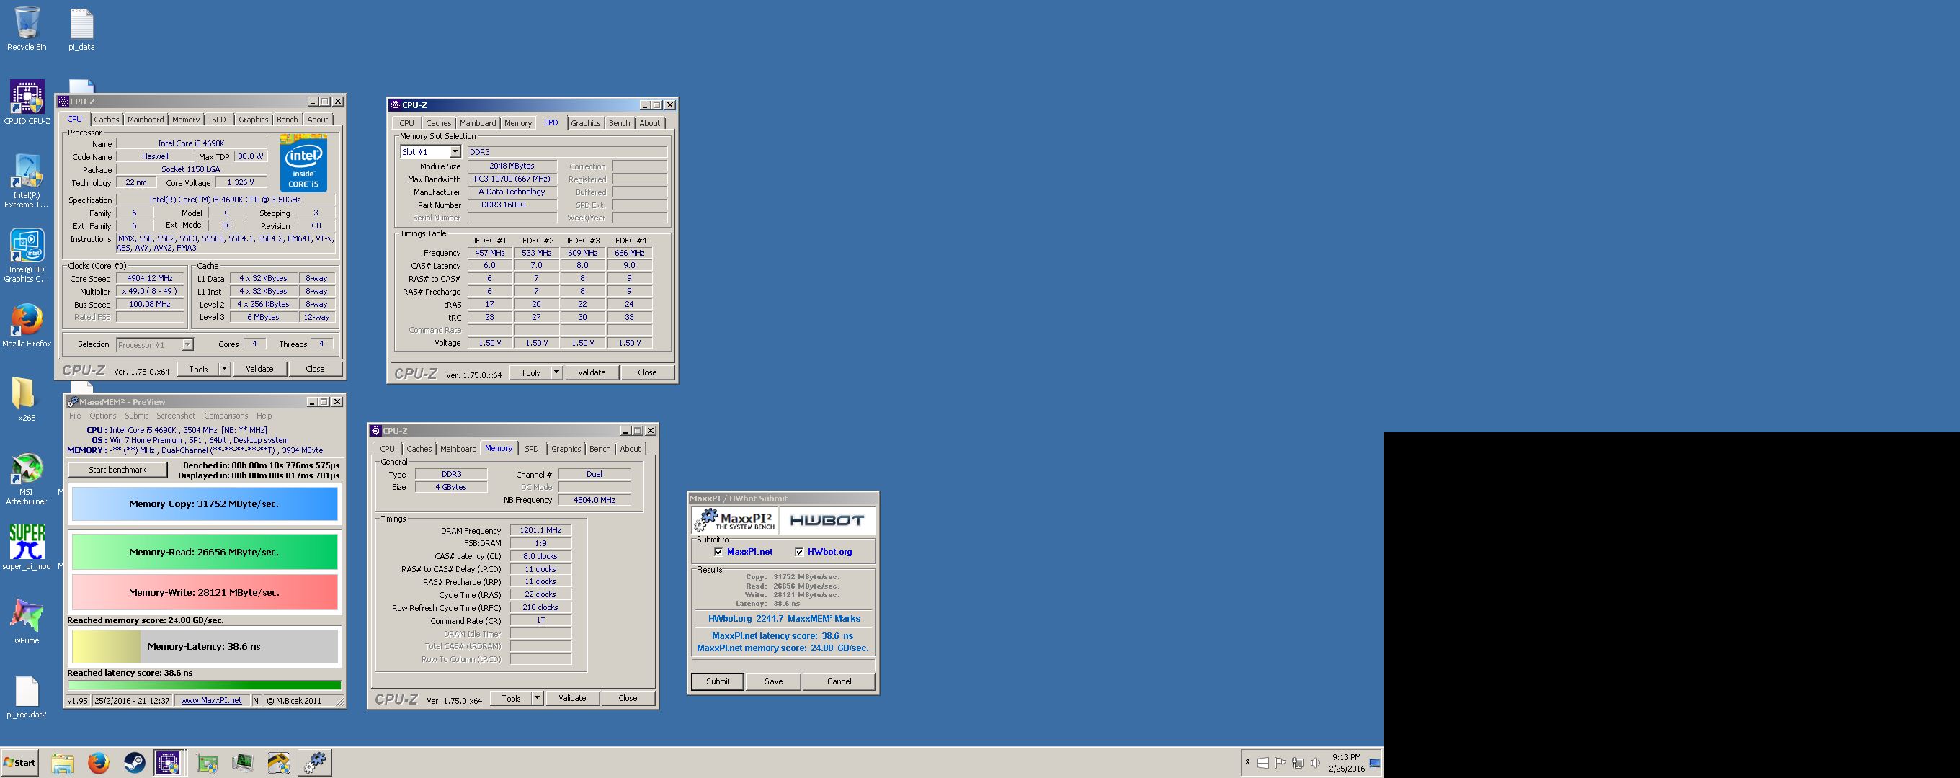Screen dimensions: 1960x778
Task: Click the HWBOT logo in submit dialog
Action: pyautogui.click(x=827, y=520)
